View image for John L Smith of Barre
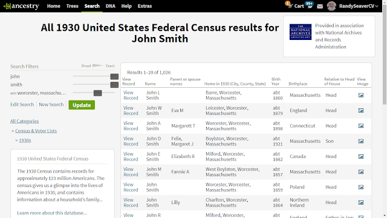The image size is (387, 218). (x=361, y=95)
